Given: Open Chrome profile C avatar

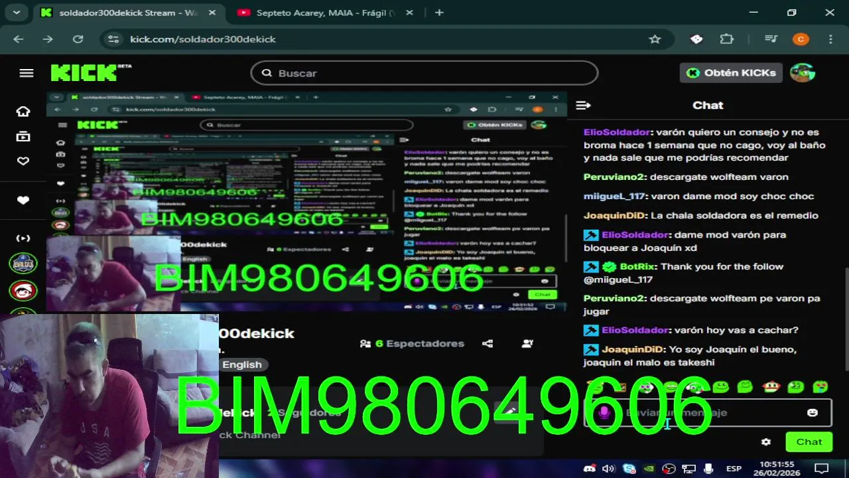Looking at the screenshot, I should [x=801, y=39].
